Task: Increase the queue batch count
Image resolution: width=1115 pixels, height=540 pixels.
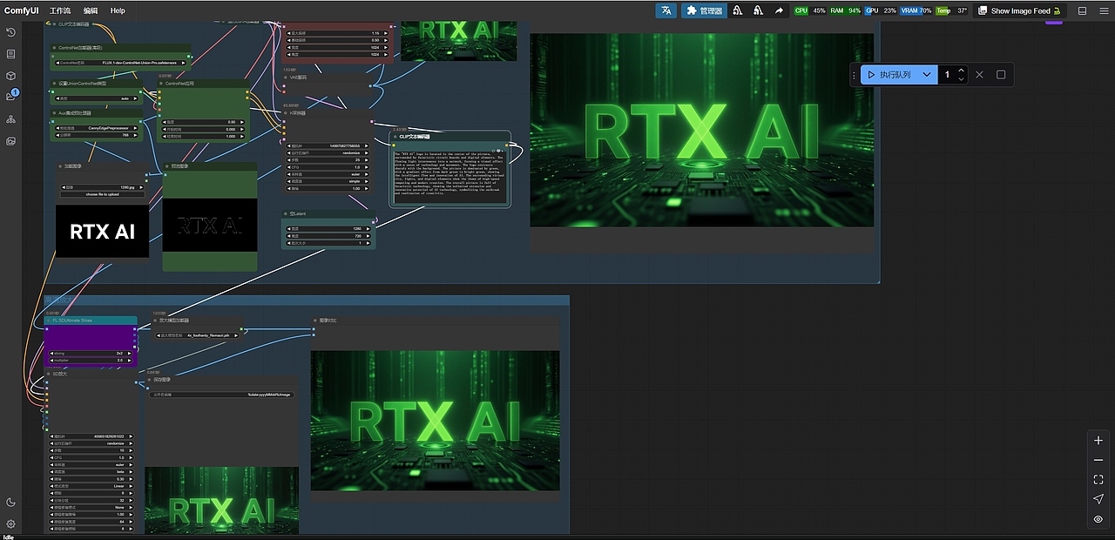Action: [961, 71]
